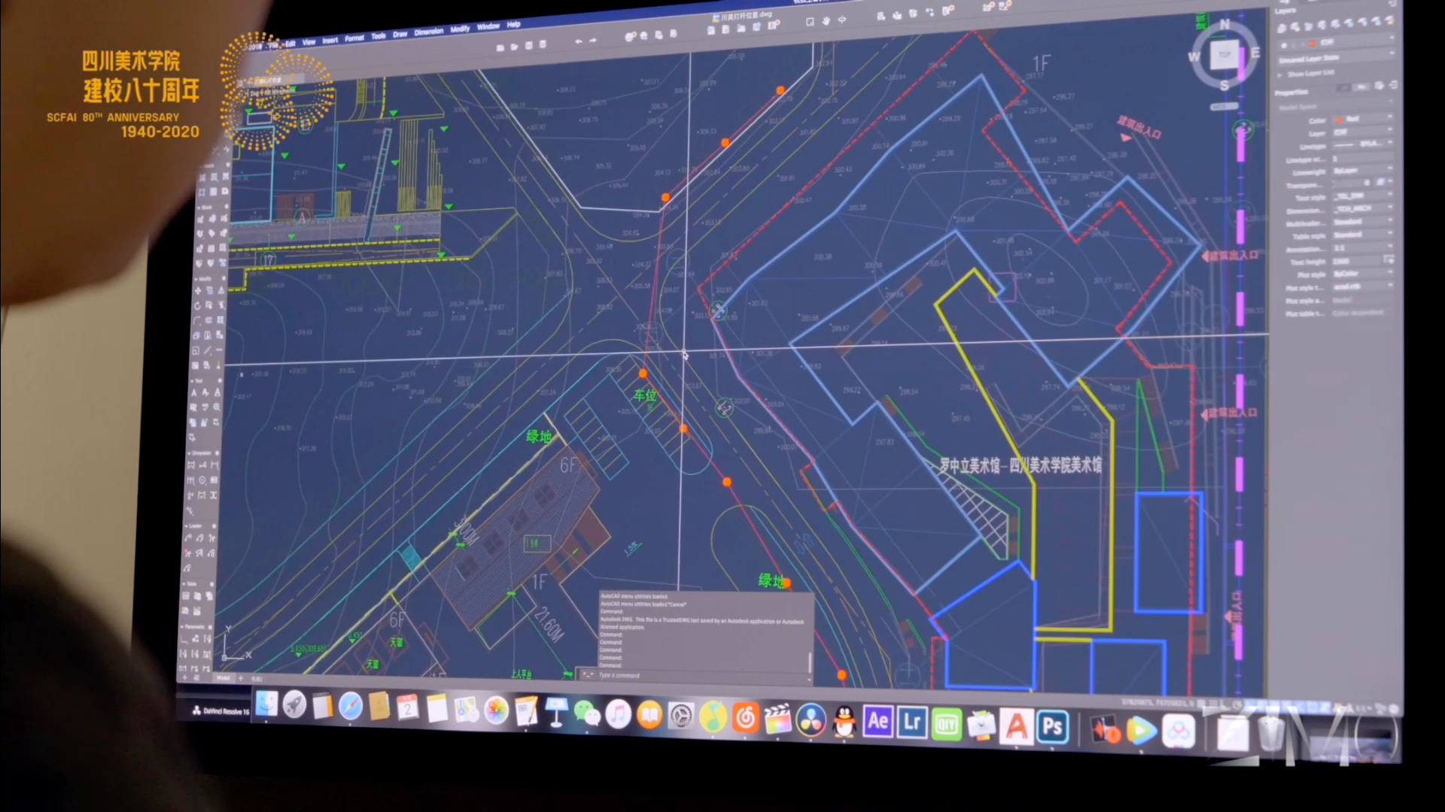Click the first icon in Layers panel toolbar

(1282, 28)
